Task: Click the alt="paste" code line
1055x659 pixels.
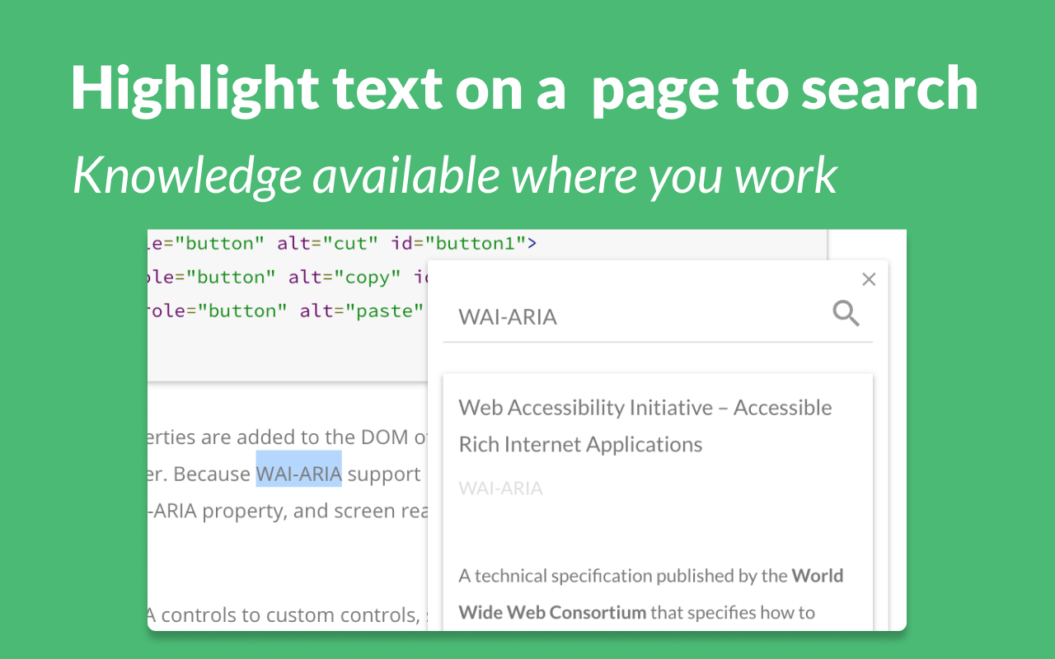Action: tap(287, 311)
